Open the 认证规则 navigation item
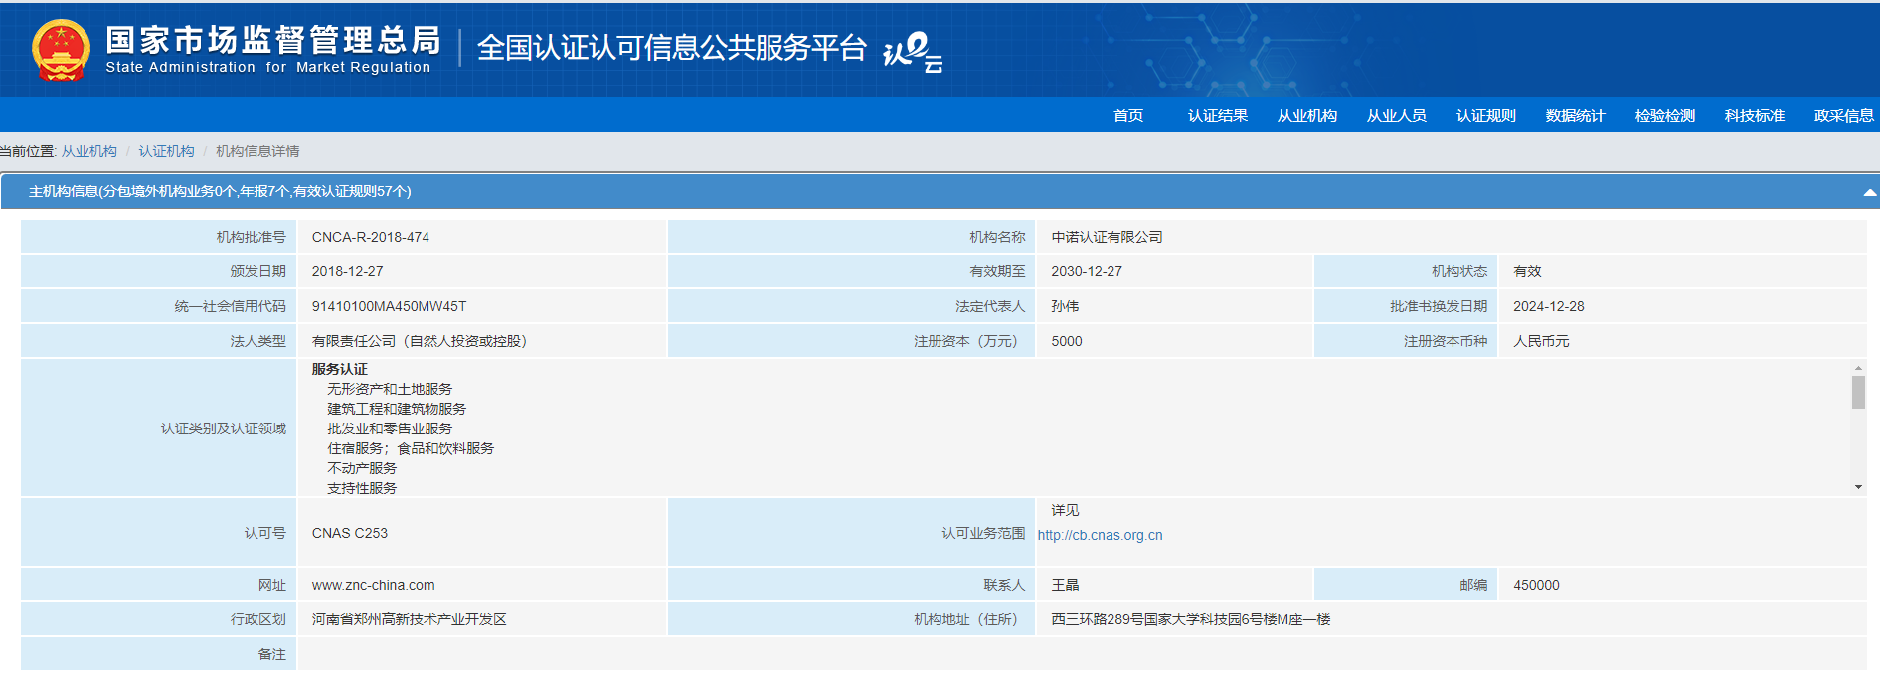The image size is (1880, 681). tap(1485, 116)
